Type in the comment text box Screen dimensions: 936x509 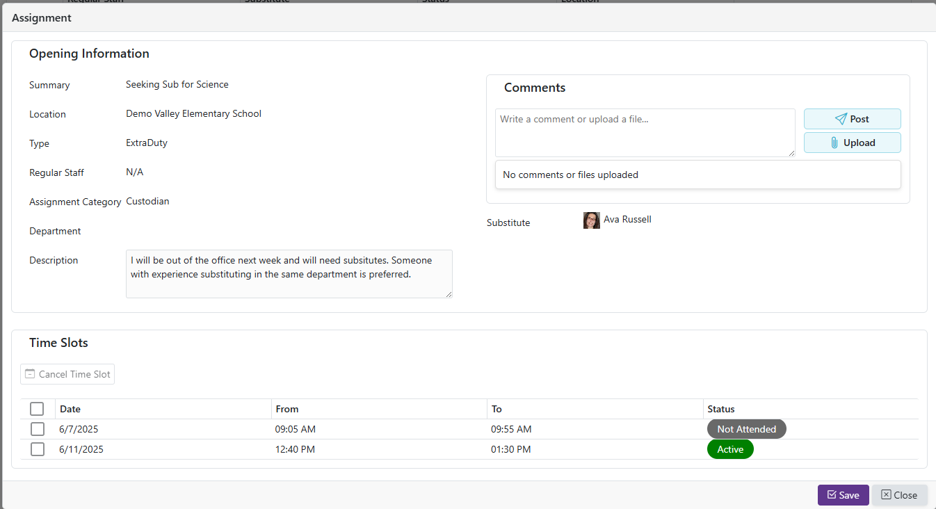pos(645,133)
